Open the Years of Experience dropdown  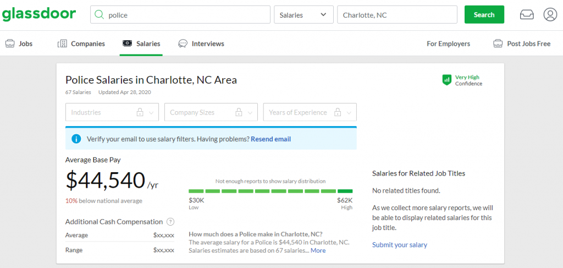pyautogui.click(x=310, y=112)
